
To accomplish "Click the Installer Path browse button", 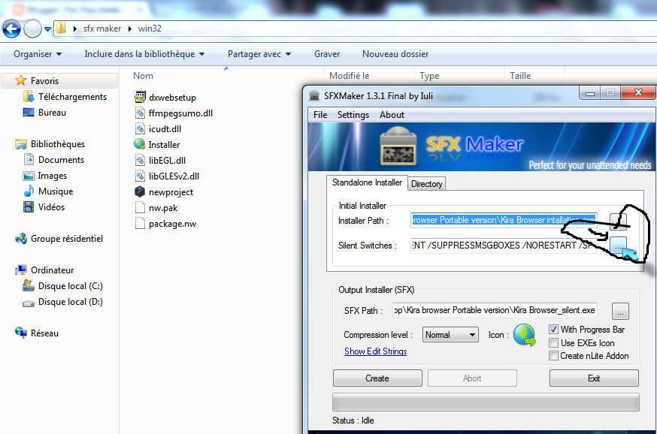I will pyautogui.click(x=618, y=221).
